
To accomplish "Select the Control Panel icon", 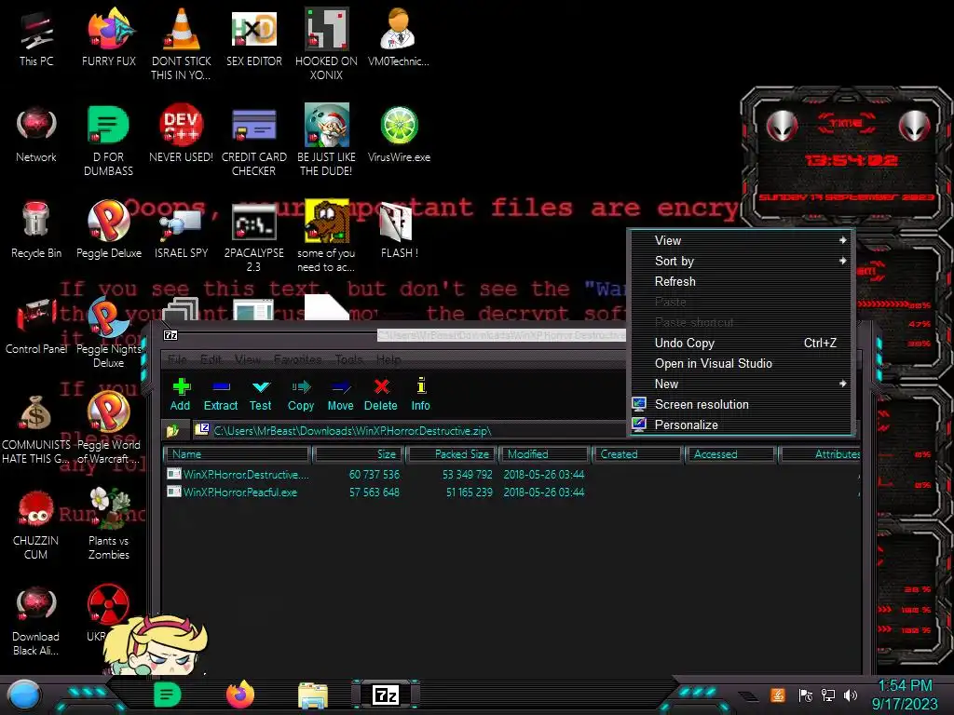I will click(36, 327).
